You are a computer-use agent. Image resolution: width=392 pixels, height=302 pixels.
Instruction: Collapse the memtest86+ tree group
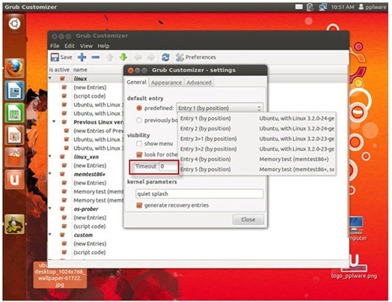[50, 173]
